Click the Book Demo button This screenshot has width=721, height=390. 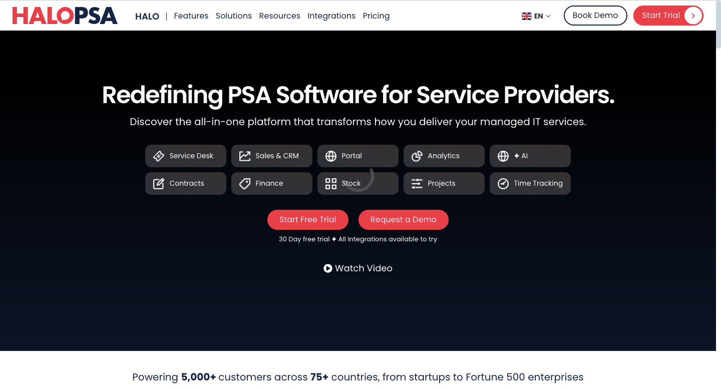(595, 16)
